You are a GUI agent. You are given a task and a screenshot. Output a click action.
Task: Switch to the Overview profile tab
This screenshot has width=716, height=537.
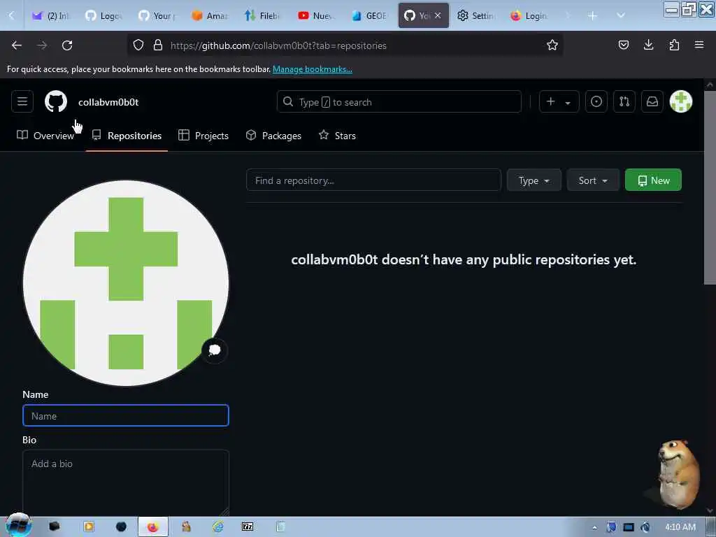coord(45,136)
